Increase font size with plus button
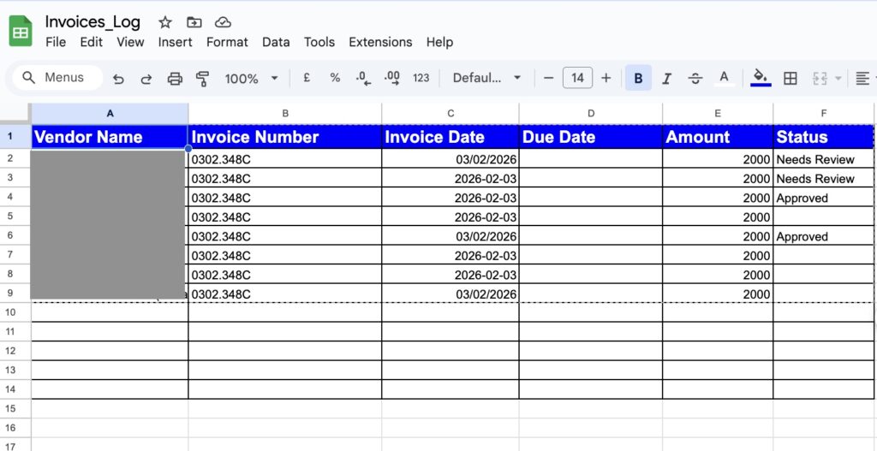The width and height of the screenshot is (877, 451). coord(606,78)
